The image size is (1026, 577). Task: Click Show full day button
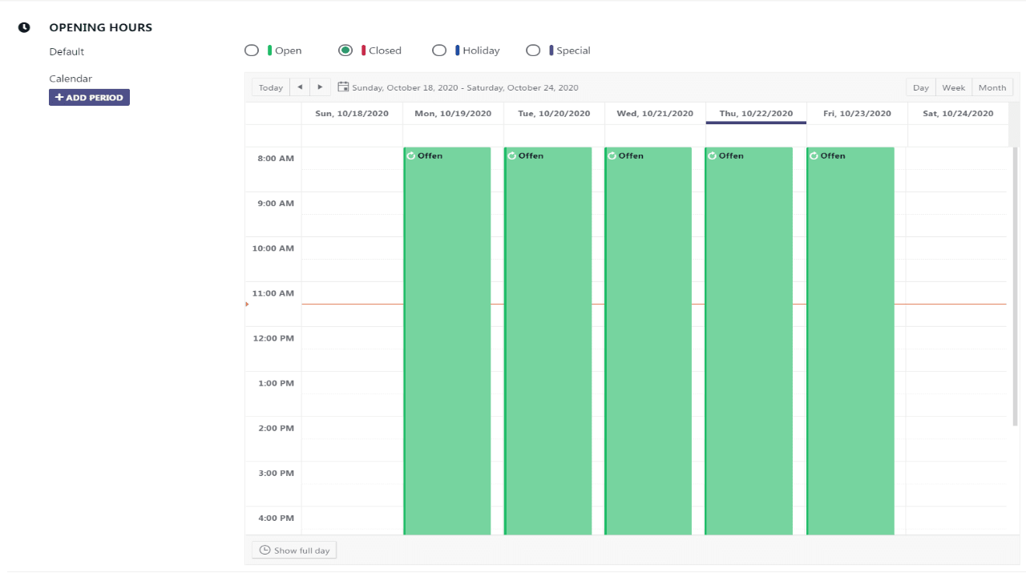[x=294, y=551]
